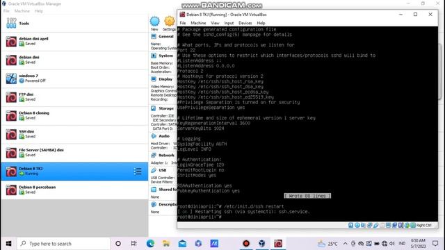Collapse the Storage section in details pane
The width and height of the screenshot is (445, 250).
[166, 108]
